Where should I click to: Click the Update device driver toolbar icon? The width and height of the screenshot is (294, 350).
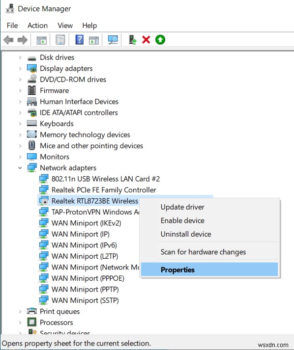point(133,40)
